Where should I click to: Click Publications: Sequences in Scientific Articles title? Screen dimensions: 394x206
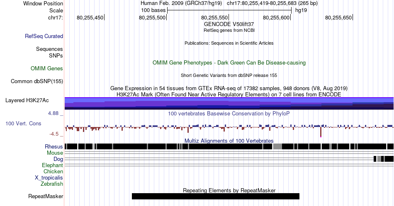coord(229,43)
